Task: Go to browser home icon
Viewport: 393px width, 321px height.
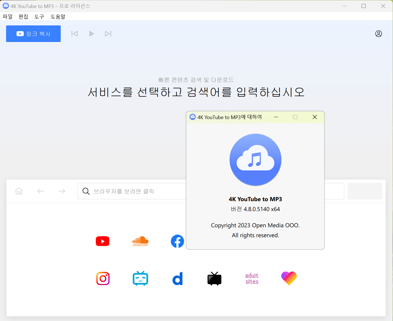Action: click(x=19, y=191)
